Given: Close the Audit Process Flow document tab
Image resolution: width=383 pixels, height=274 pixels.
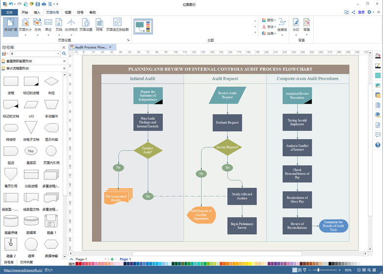Looking at the screenshot, I should (x=110, y=47).
